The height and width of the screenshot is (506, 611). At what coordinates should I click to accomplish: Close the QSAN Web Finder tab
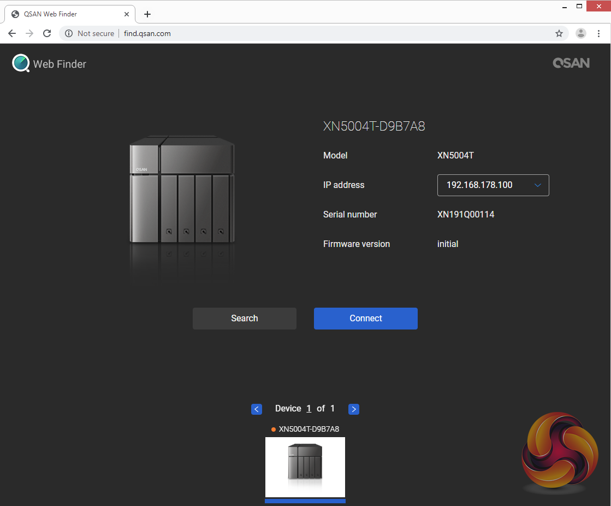click(127, 14)
